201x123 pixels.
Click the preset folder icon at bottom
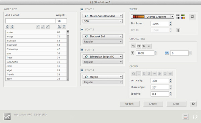[185, 117]
